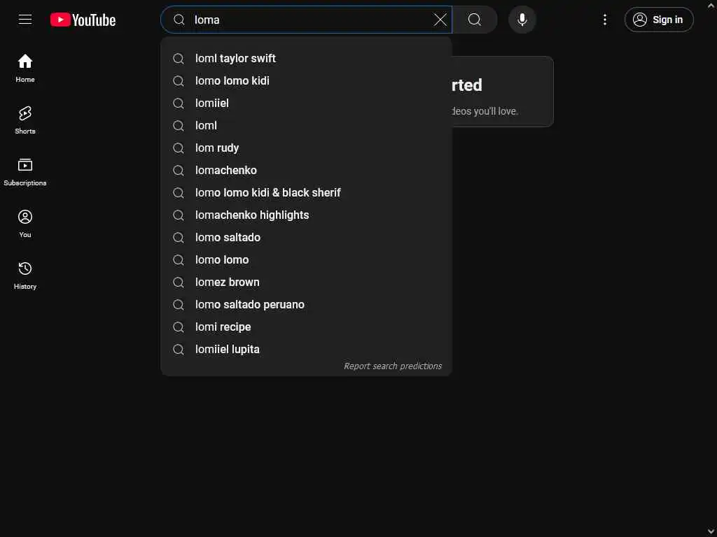717x537 pixels.
Task: Choose 'lomo saltado peruano' suggestion
Action: pos(307,305)
